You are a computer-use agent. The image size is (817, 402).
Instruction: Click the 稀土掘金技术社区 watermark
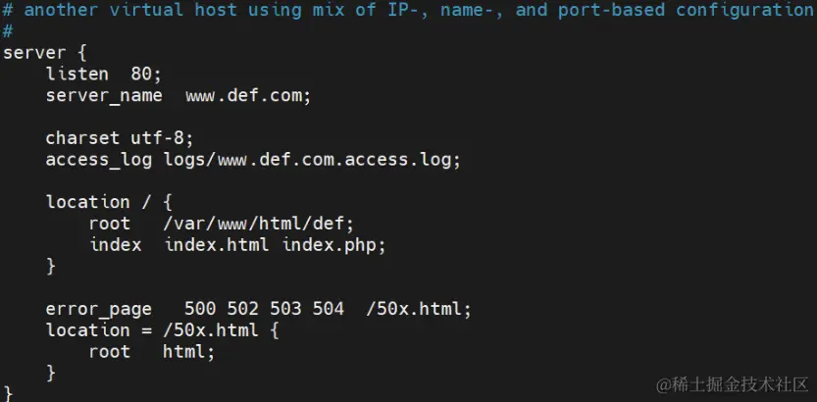[733, 382]
